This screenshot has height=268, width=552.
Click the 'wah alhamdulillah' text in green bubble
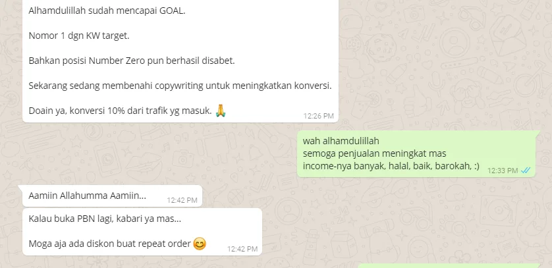[341, 141]
